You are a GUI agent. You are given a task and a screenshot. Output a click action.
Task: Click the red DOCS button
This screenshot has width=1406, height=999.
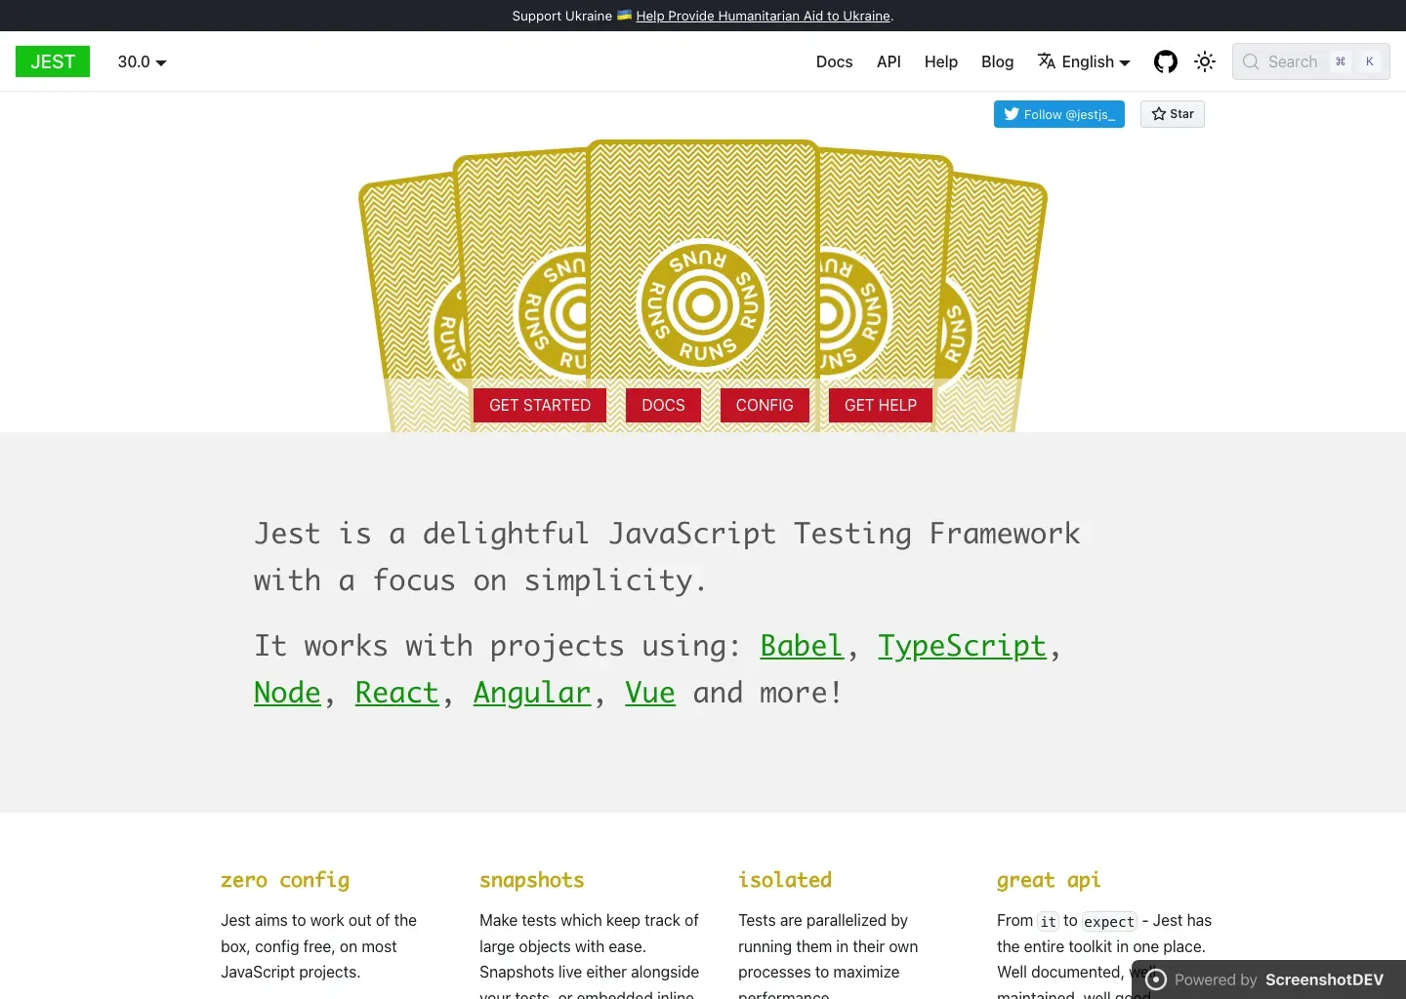663,405
